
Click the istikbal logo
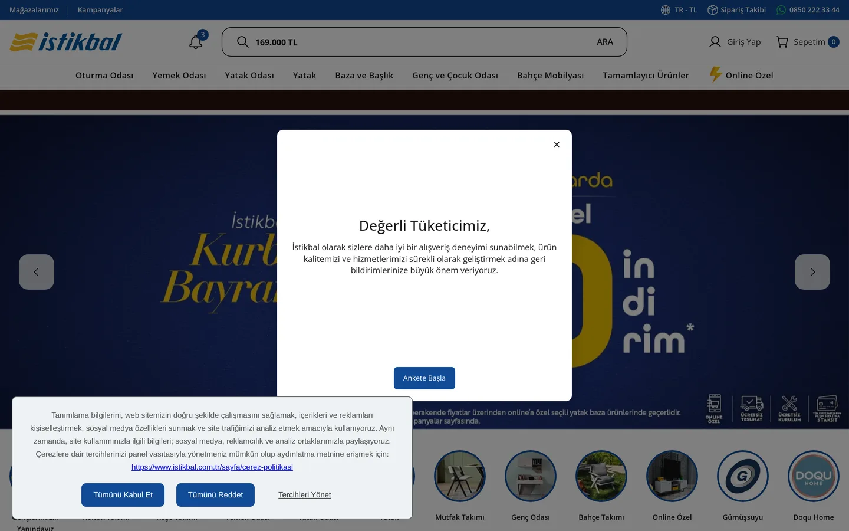pos(65,42)
